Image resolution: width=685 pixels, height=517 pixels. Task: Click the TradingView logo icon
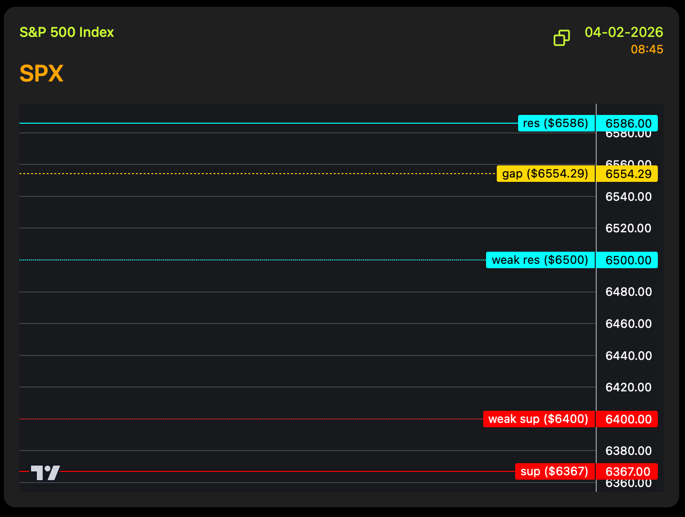tap(45, 472)
